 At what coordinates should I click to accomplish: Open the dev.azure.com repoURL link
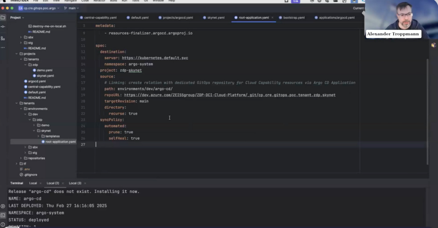click(x=230, y=95)
